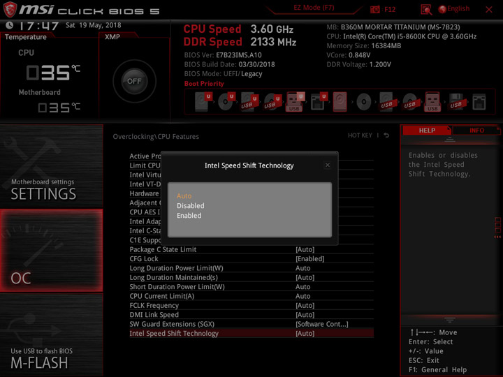This screenshot has height=377, width=503.
Task: Click the side panel handle at right edge
Action: [x=497, y=228]
